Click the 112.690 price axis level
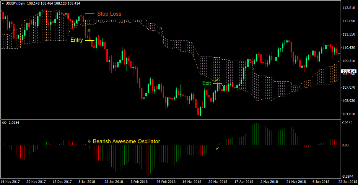The height and width of the screenshot is (185, 358). (x=348, y=21)
